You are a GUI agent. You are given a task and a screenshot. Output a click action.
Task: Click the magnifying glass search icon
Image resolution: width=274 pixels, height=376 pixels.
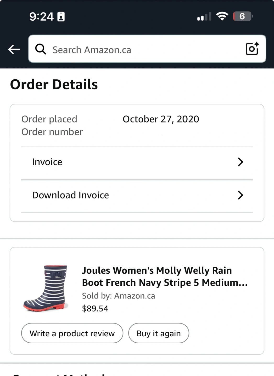click(41, 49)
